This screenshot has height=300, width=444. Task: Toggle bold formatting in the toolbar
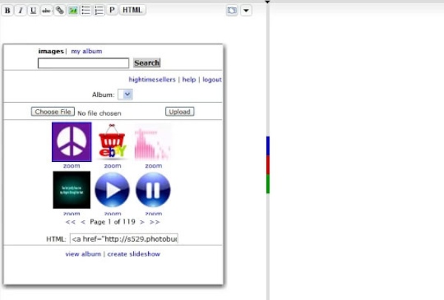click(7, 10)
